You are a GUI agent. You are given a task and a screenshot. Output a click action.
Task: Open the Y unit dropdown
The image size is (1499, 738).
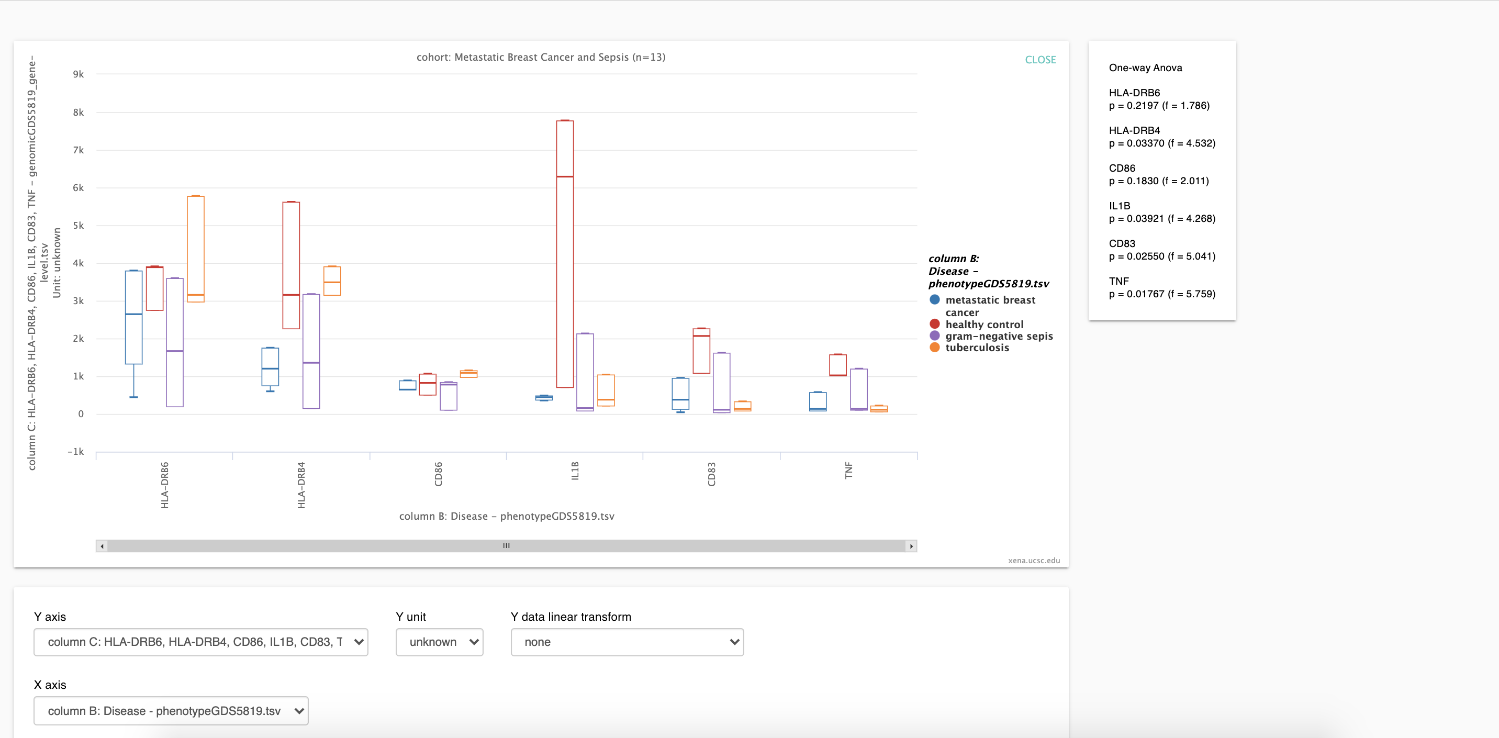(x=439, y=642)
